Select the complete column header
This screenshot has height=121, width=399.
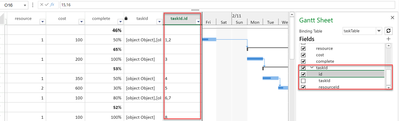click(104, 19)
